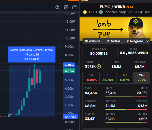This screenshot has width=152, height=130.
Task: Click the PancakeSwap DEX link
Action: coord(115,12)
